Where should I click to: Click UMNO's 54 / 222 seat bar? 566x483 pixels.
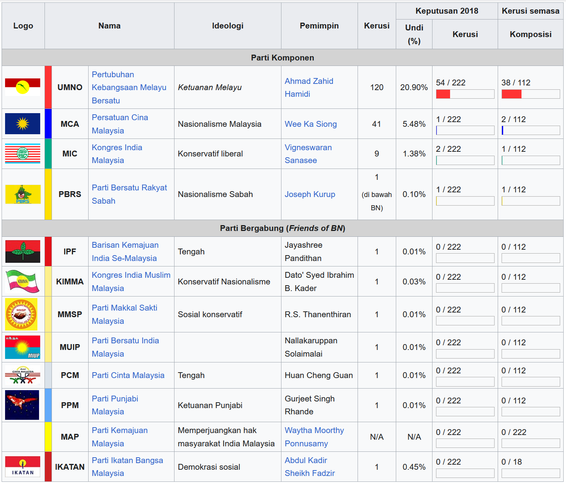(465, 94)
